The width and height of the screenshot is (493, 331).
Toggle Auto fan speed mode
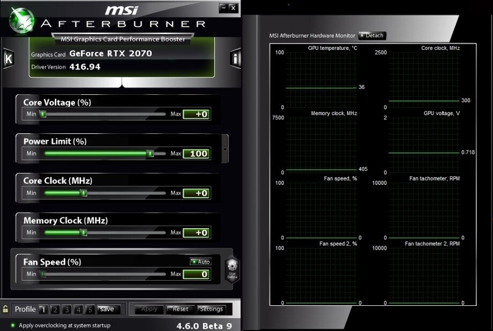click(x=200, y=261)
